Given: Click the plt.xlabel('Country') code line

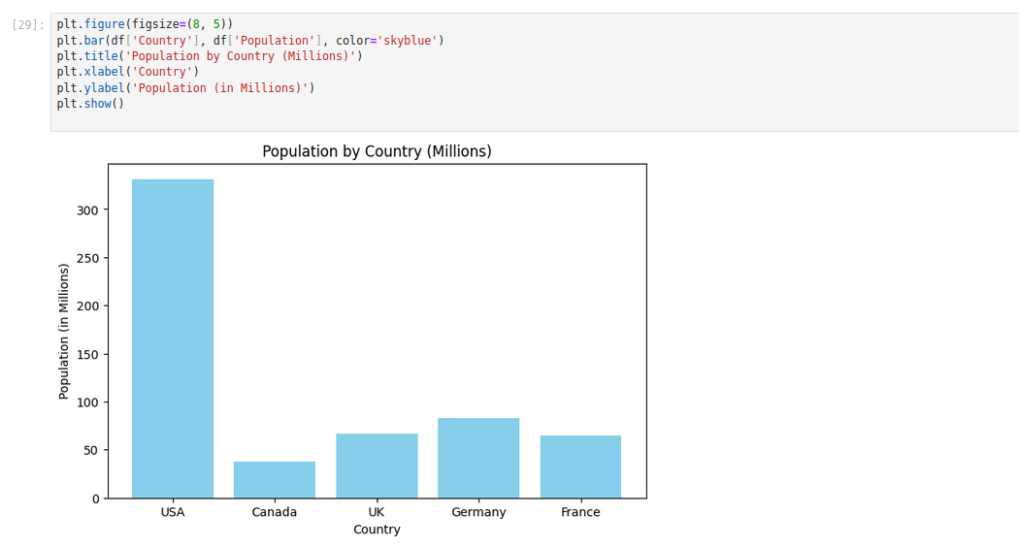Looking at the screenshot, I should click(127, 72).
